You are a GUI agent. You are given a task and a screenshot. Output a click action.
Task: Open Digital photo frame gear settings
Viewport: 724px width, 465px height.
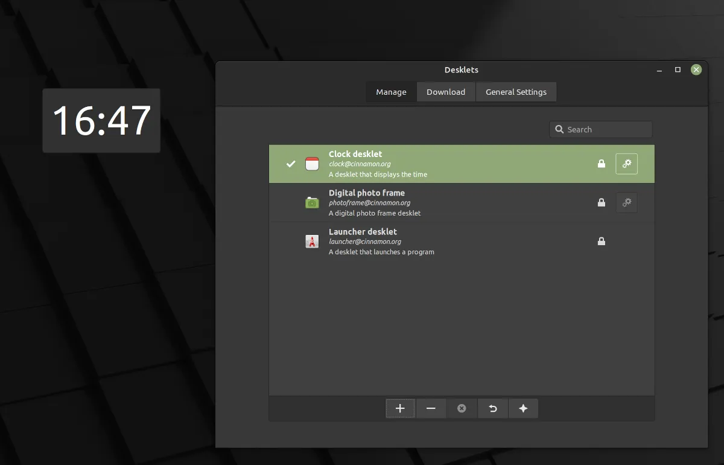626,202
